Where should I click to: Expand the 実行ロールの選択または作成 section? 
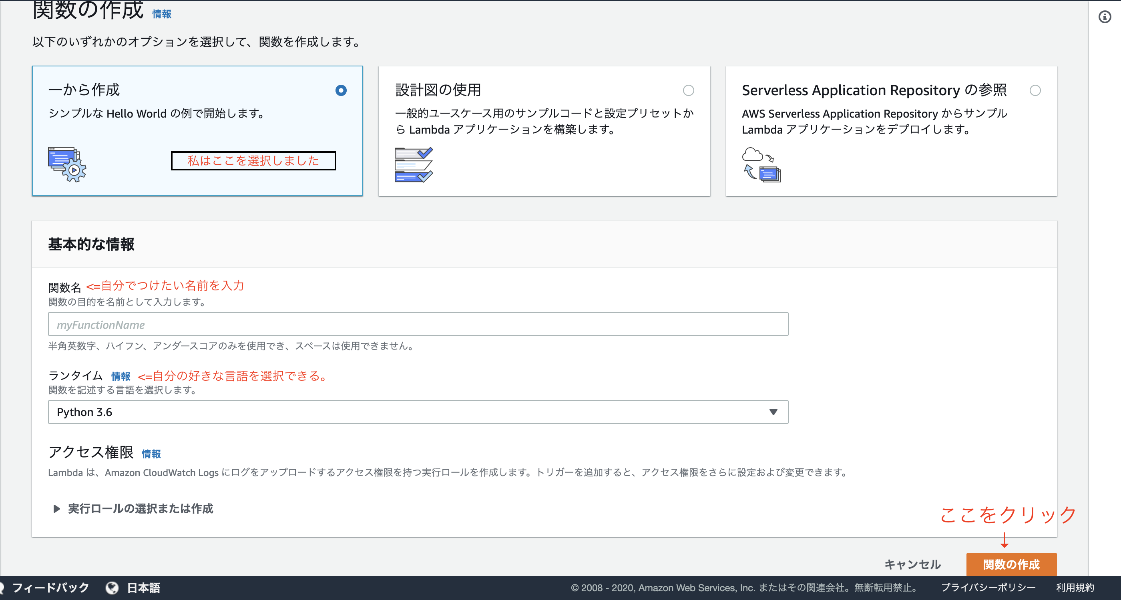pos(139,509)
